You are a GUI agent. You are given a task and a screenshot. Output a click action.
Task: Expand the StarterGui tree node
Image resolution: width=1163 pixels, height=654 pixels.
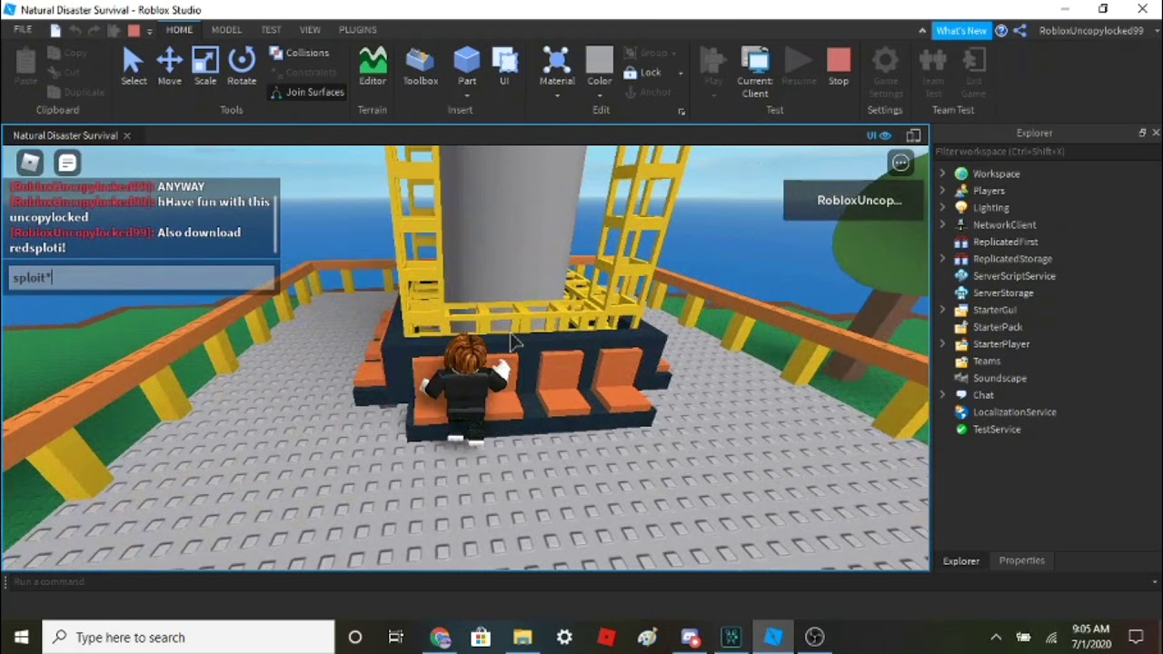(942, 310)
